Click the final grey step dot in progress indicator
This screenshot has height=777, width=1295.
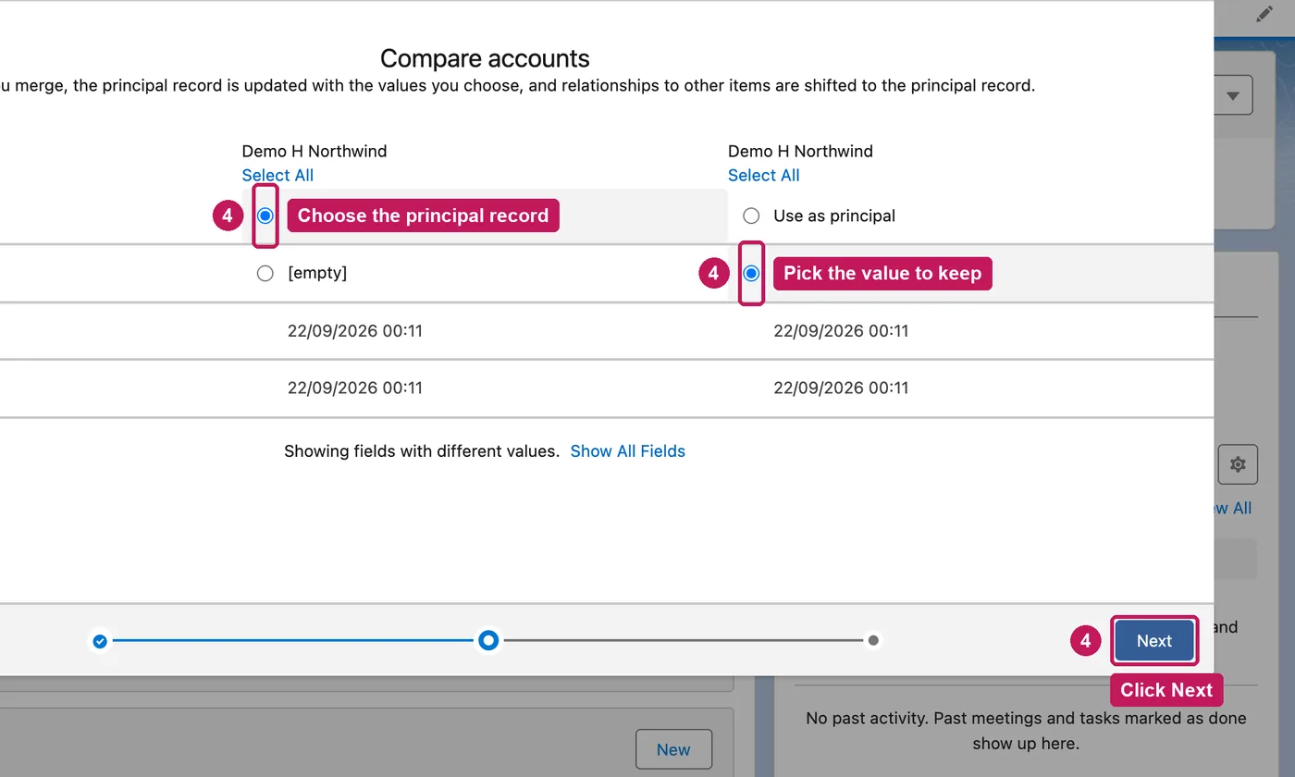[873, 640]
